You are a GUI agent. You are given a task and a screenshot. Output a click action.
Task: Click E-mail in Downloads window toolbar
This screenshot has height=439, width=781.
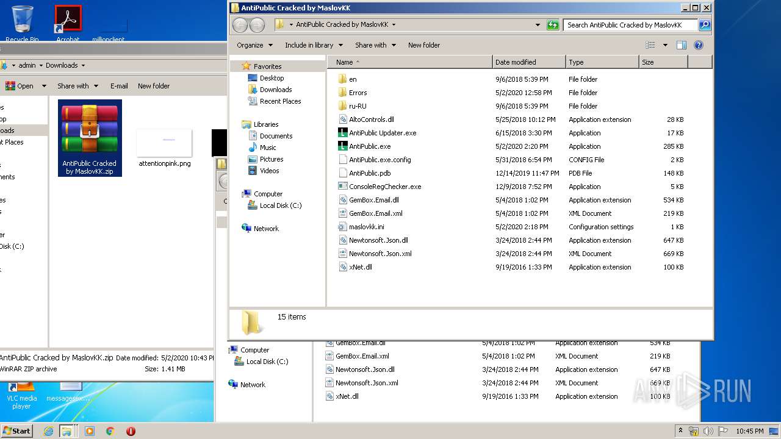[119, 86]
